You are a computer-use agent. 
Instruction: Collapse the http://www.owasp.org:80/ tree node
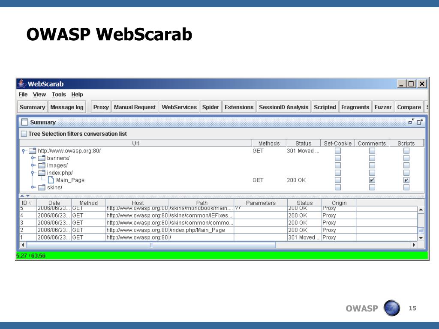[24, 151]
